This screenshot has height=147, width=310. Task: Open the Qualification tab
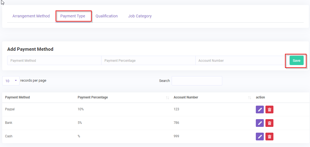[107, 16]
